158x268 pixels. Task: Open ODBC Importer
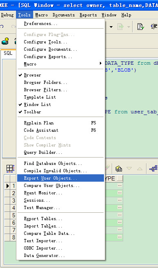(61, 248)
